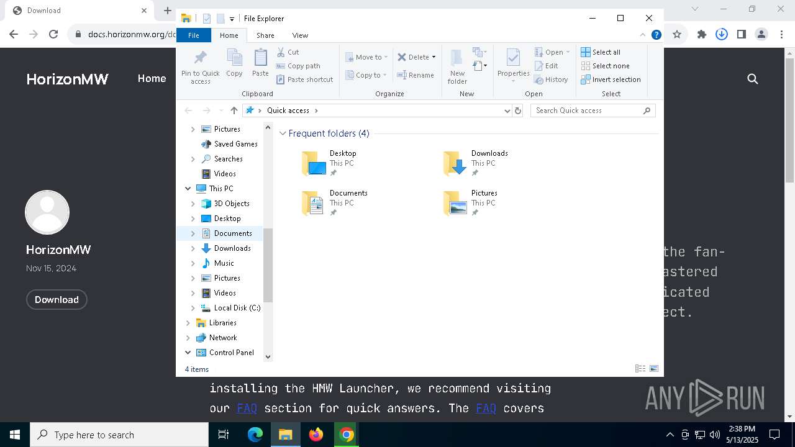Click Paste shortcut in ribbon
Screen dimensions: 795x447
click(x=304, y=79)
